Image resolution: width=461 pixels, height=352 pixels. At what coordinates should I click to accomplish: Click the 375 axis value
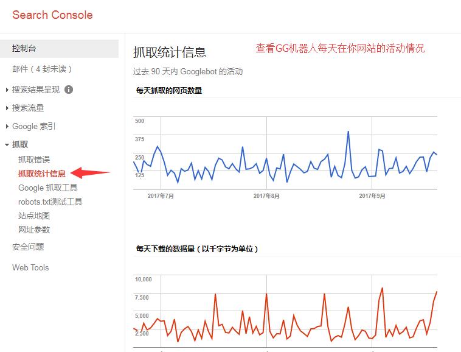[139, 139]
